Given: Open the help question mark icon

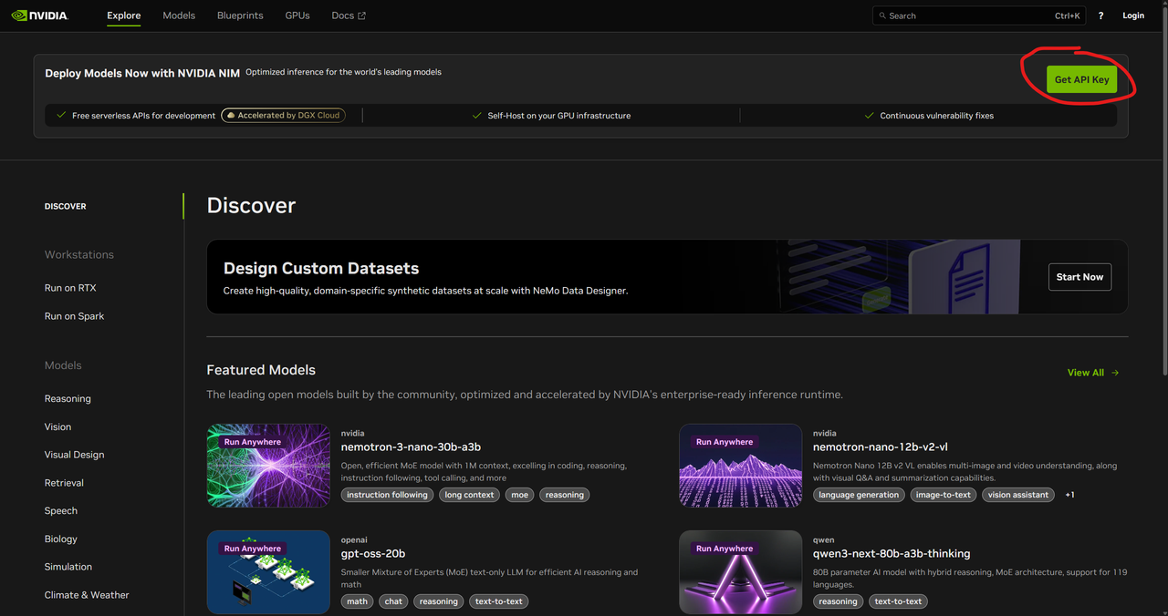Looking at the screenshot, I should coord(1100,15).
